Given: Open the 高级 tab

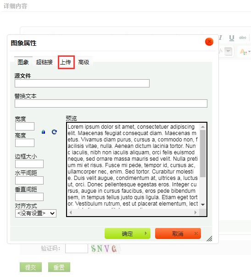Looking at the screenshot, I should [84, 62].
